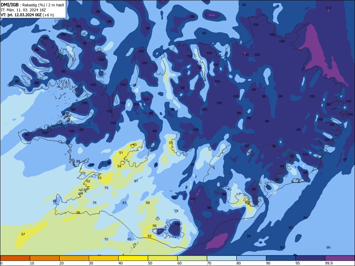Screen dimensions: 355x266
Task: Click the purple above-99.9 legend swatch
Action: [340, 258]
